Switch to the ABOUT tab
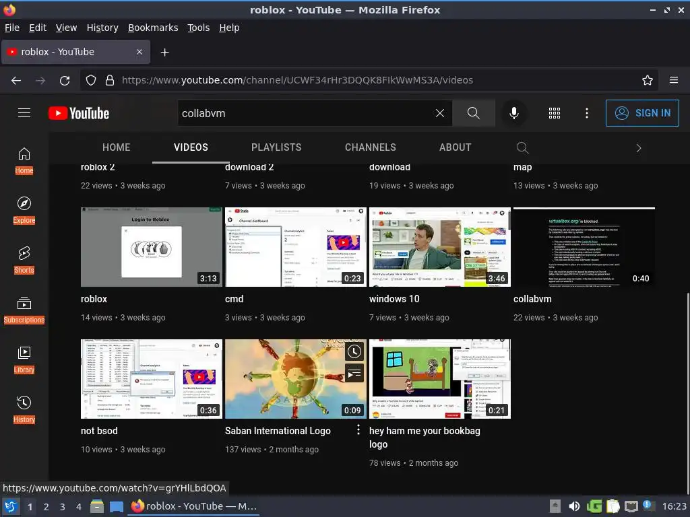The width and height of the screenshot is (690, 517). pos(455,147)
